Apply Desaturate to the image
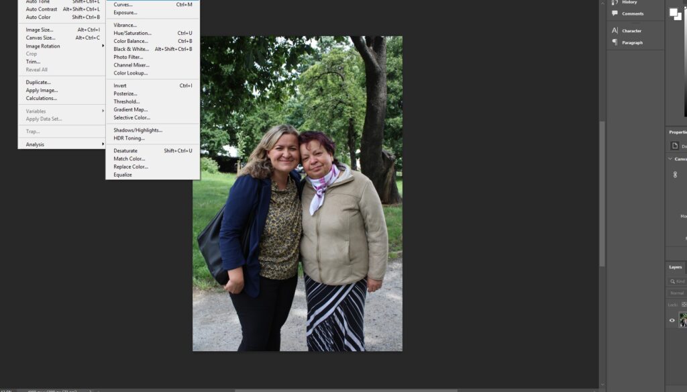Image resolution: width=687 pixels, height=392 pixels. coord(152,151)
